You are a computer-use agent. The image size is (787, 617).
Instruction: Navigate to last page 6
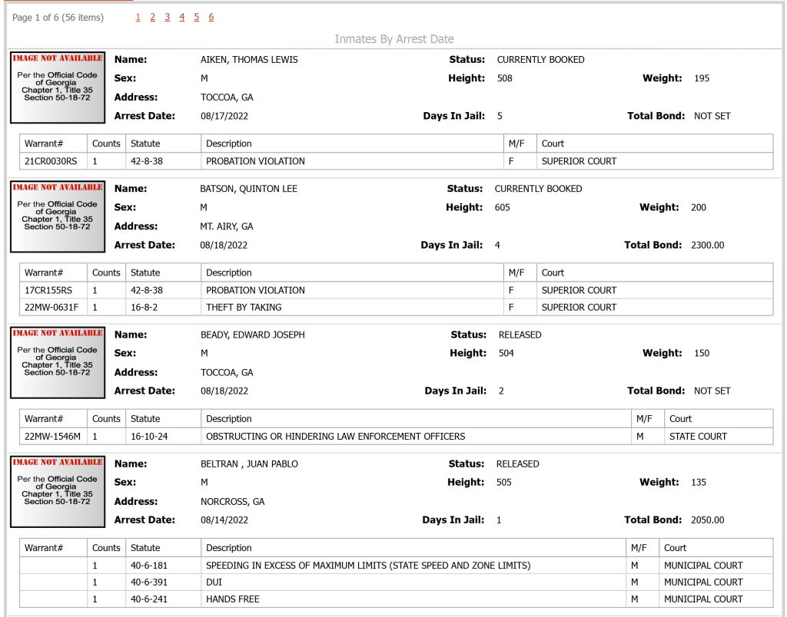[211, 17]
